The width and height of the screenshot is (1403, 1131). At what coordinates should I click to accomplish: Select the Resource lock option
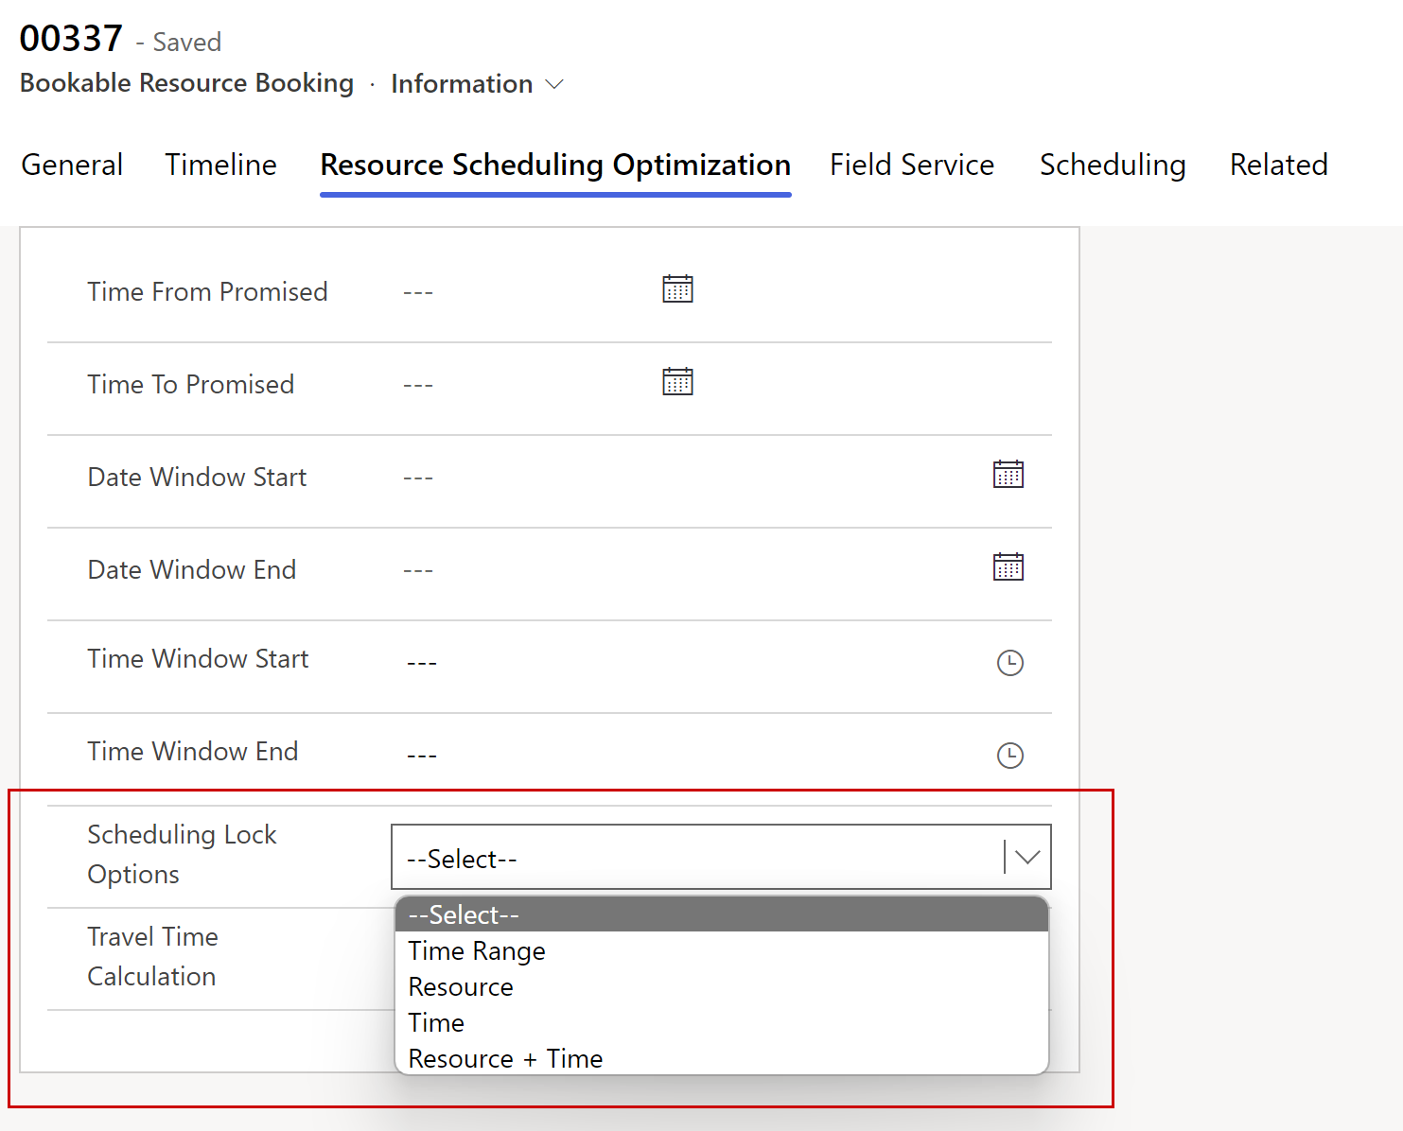[x=461, y=986]
